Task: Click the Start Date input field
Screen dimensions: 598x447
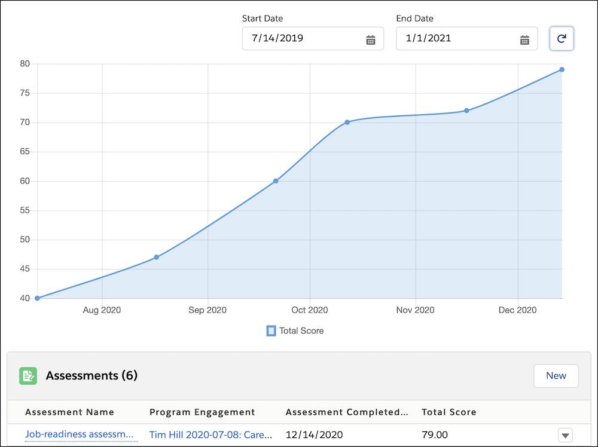Action: (x=313, y=38)
